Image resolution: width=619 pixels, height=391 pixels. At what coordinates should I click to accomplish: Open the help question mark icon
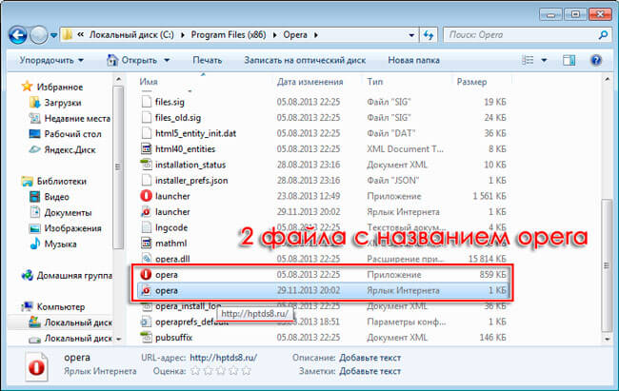click(x=596, y=60)
